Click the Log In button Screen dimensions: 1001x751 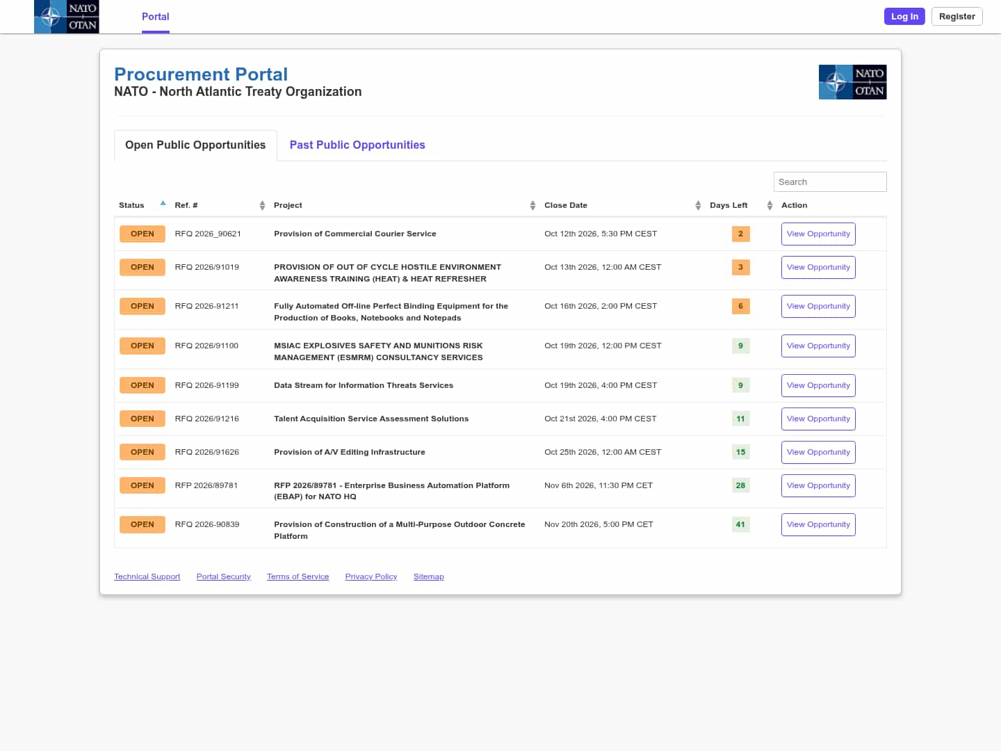(904, 16)
